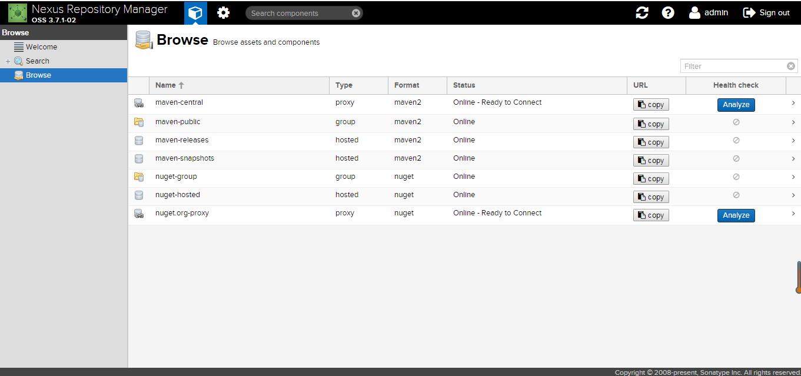Click the maven-snapshots hosted repository icon
This screenshot has height=376, width=801.
click(139, 159)
